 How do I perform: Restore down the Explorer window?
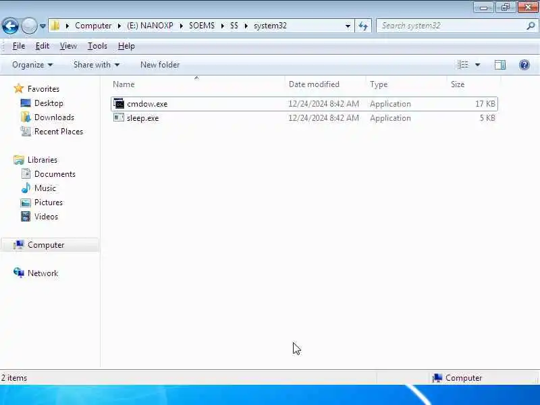coord(506,7)
